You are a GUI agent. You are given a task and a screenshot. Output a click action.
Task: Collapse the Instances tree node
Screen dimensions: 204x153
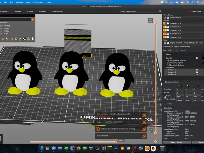166,68
